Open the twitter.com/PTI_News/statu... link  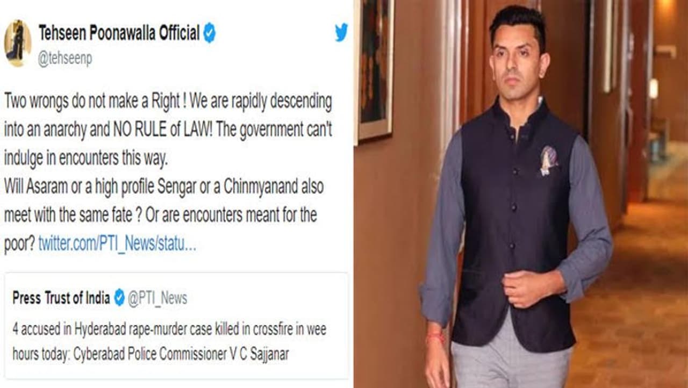117,243
